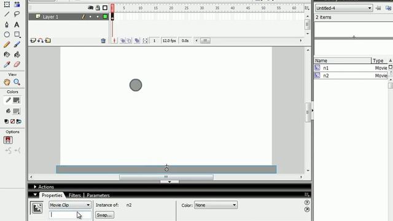Select the Line tool
Viewport: 393px width, 221px height.
coord(7,14)
